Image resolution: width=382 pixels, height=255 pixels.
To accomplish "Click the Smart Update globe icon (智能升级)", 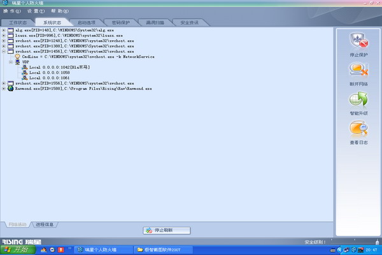I will click(x=358, y=99).
